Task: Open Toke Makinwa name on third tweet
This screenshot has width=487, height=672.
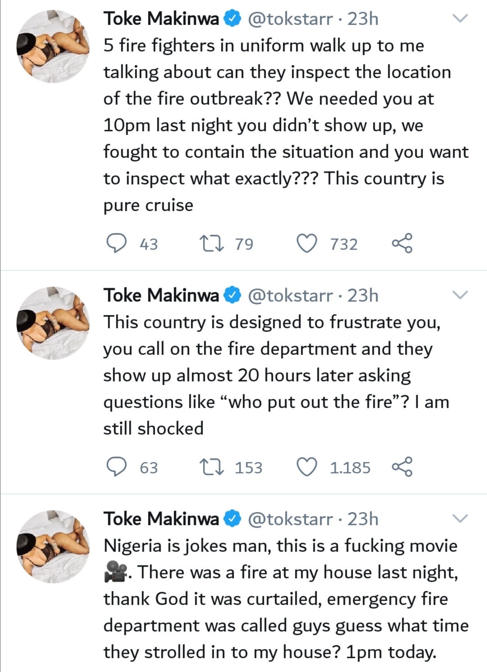Action: pyautogui.click(x=161, y=519)
